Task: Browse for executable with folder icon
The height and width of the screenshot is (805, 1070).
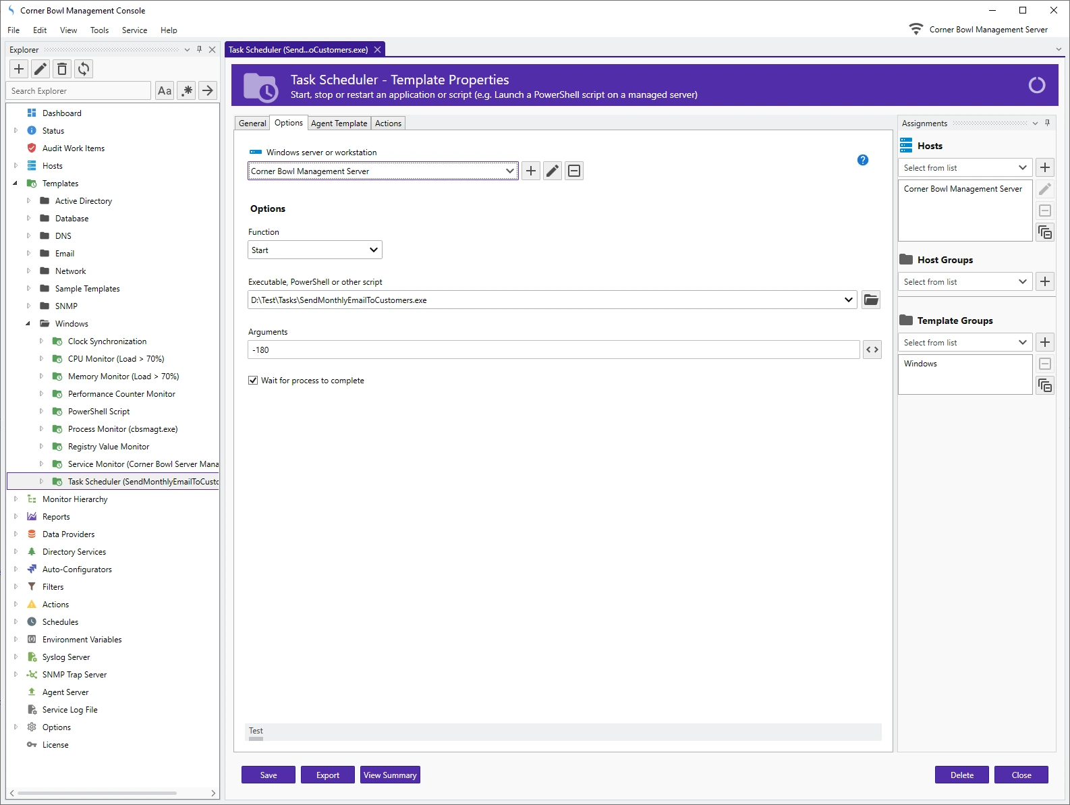Action: click(871, 300)
